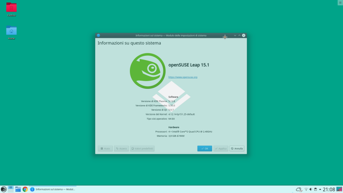Open the window menu info icon in titlebar
Screen dimensions: 343x193
(99, 35)
